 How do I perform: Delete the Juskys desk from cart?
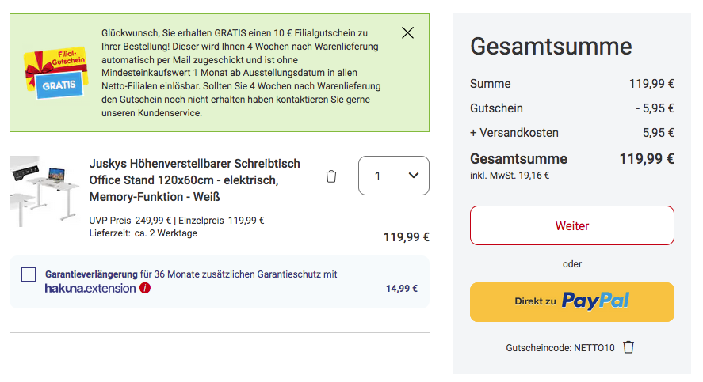pos(331,176)
